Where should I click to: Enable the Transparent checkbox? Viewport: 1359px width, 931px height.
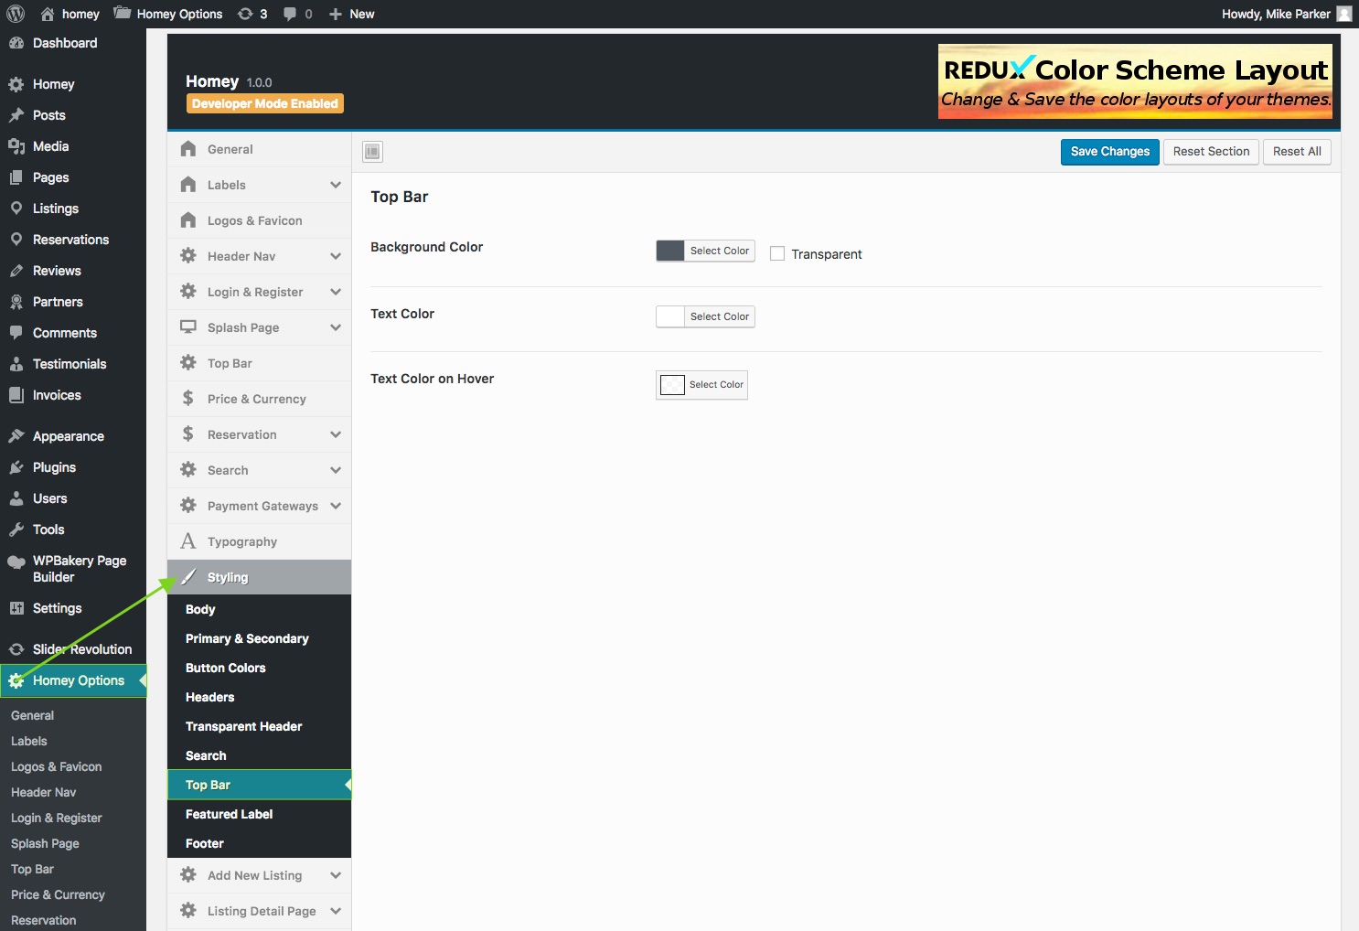[x=777, y=253]
